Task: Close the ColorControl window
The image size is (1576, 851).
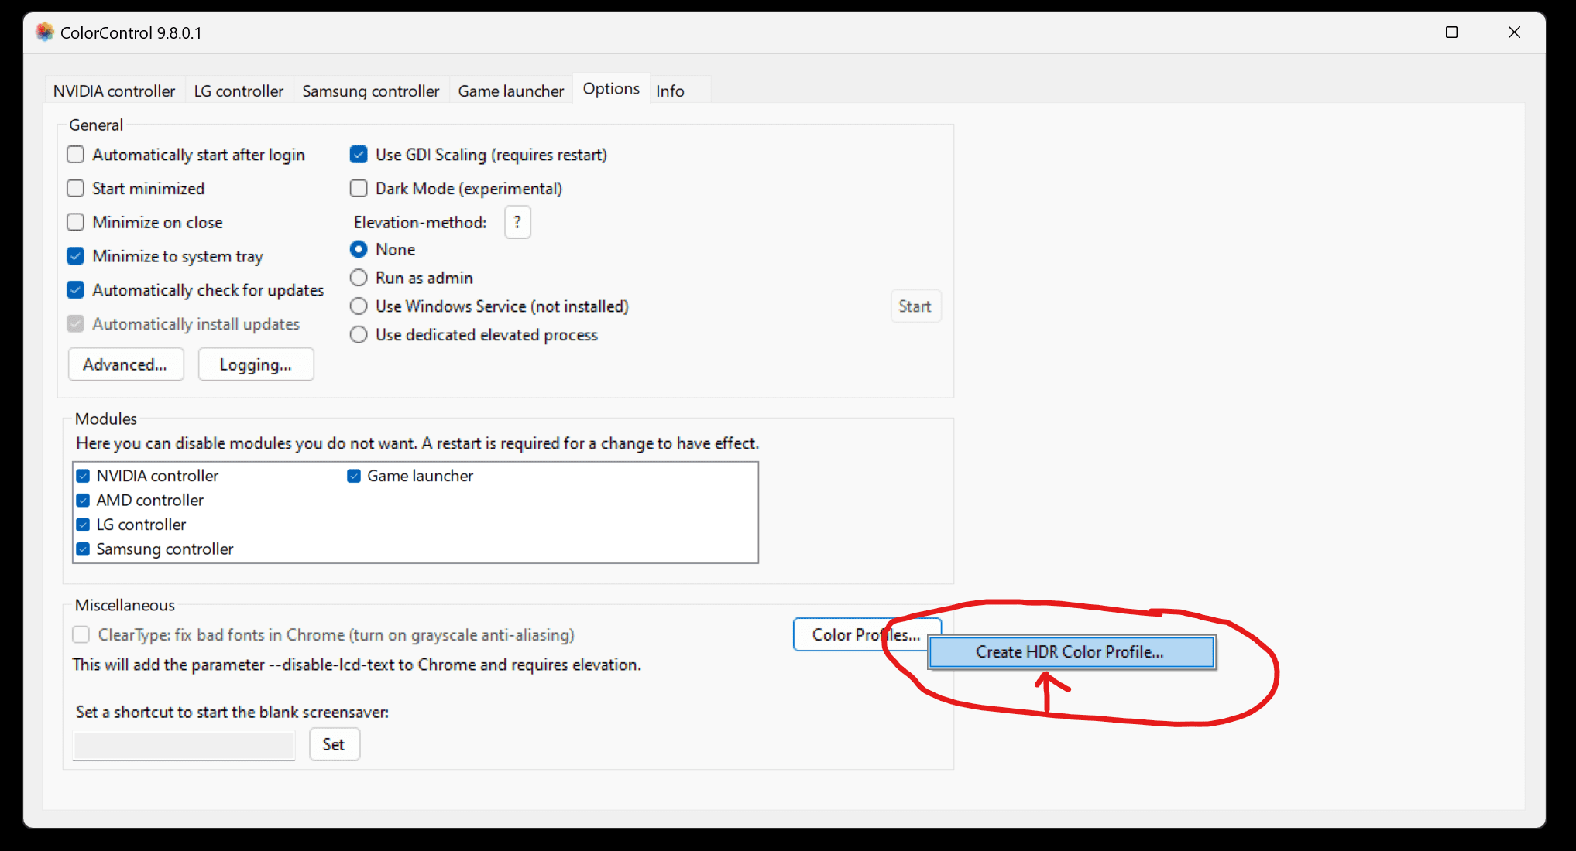Action: coord(1515,32)
